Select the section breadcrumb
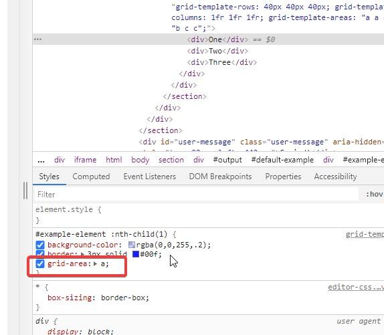 [171, 160]
